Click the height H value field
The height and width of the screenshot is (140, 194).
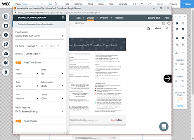tap(182, 70)
